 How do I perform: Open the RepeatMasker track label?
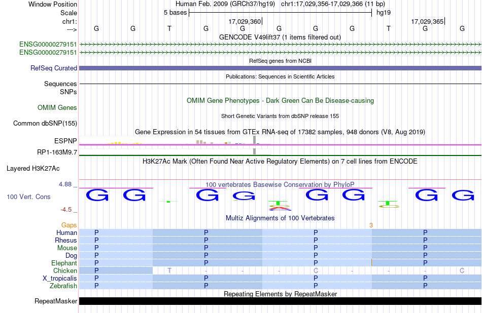click(x=56, y=301)
